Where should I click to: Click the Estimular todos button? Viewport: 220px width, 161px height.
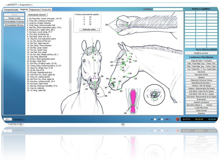pyautogui.click(x=89, y=29)
